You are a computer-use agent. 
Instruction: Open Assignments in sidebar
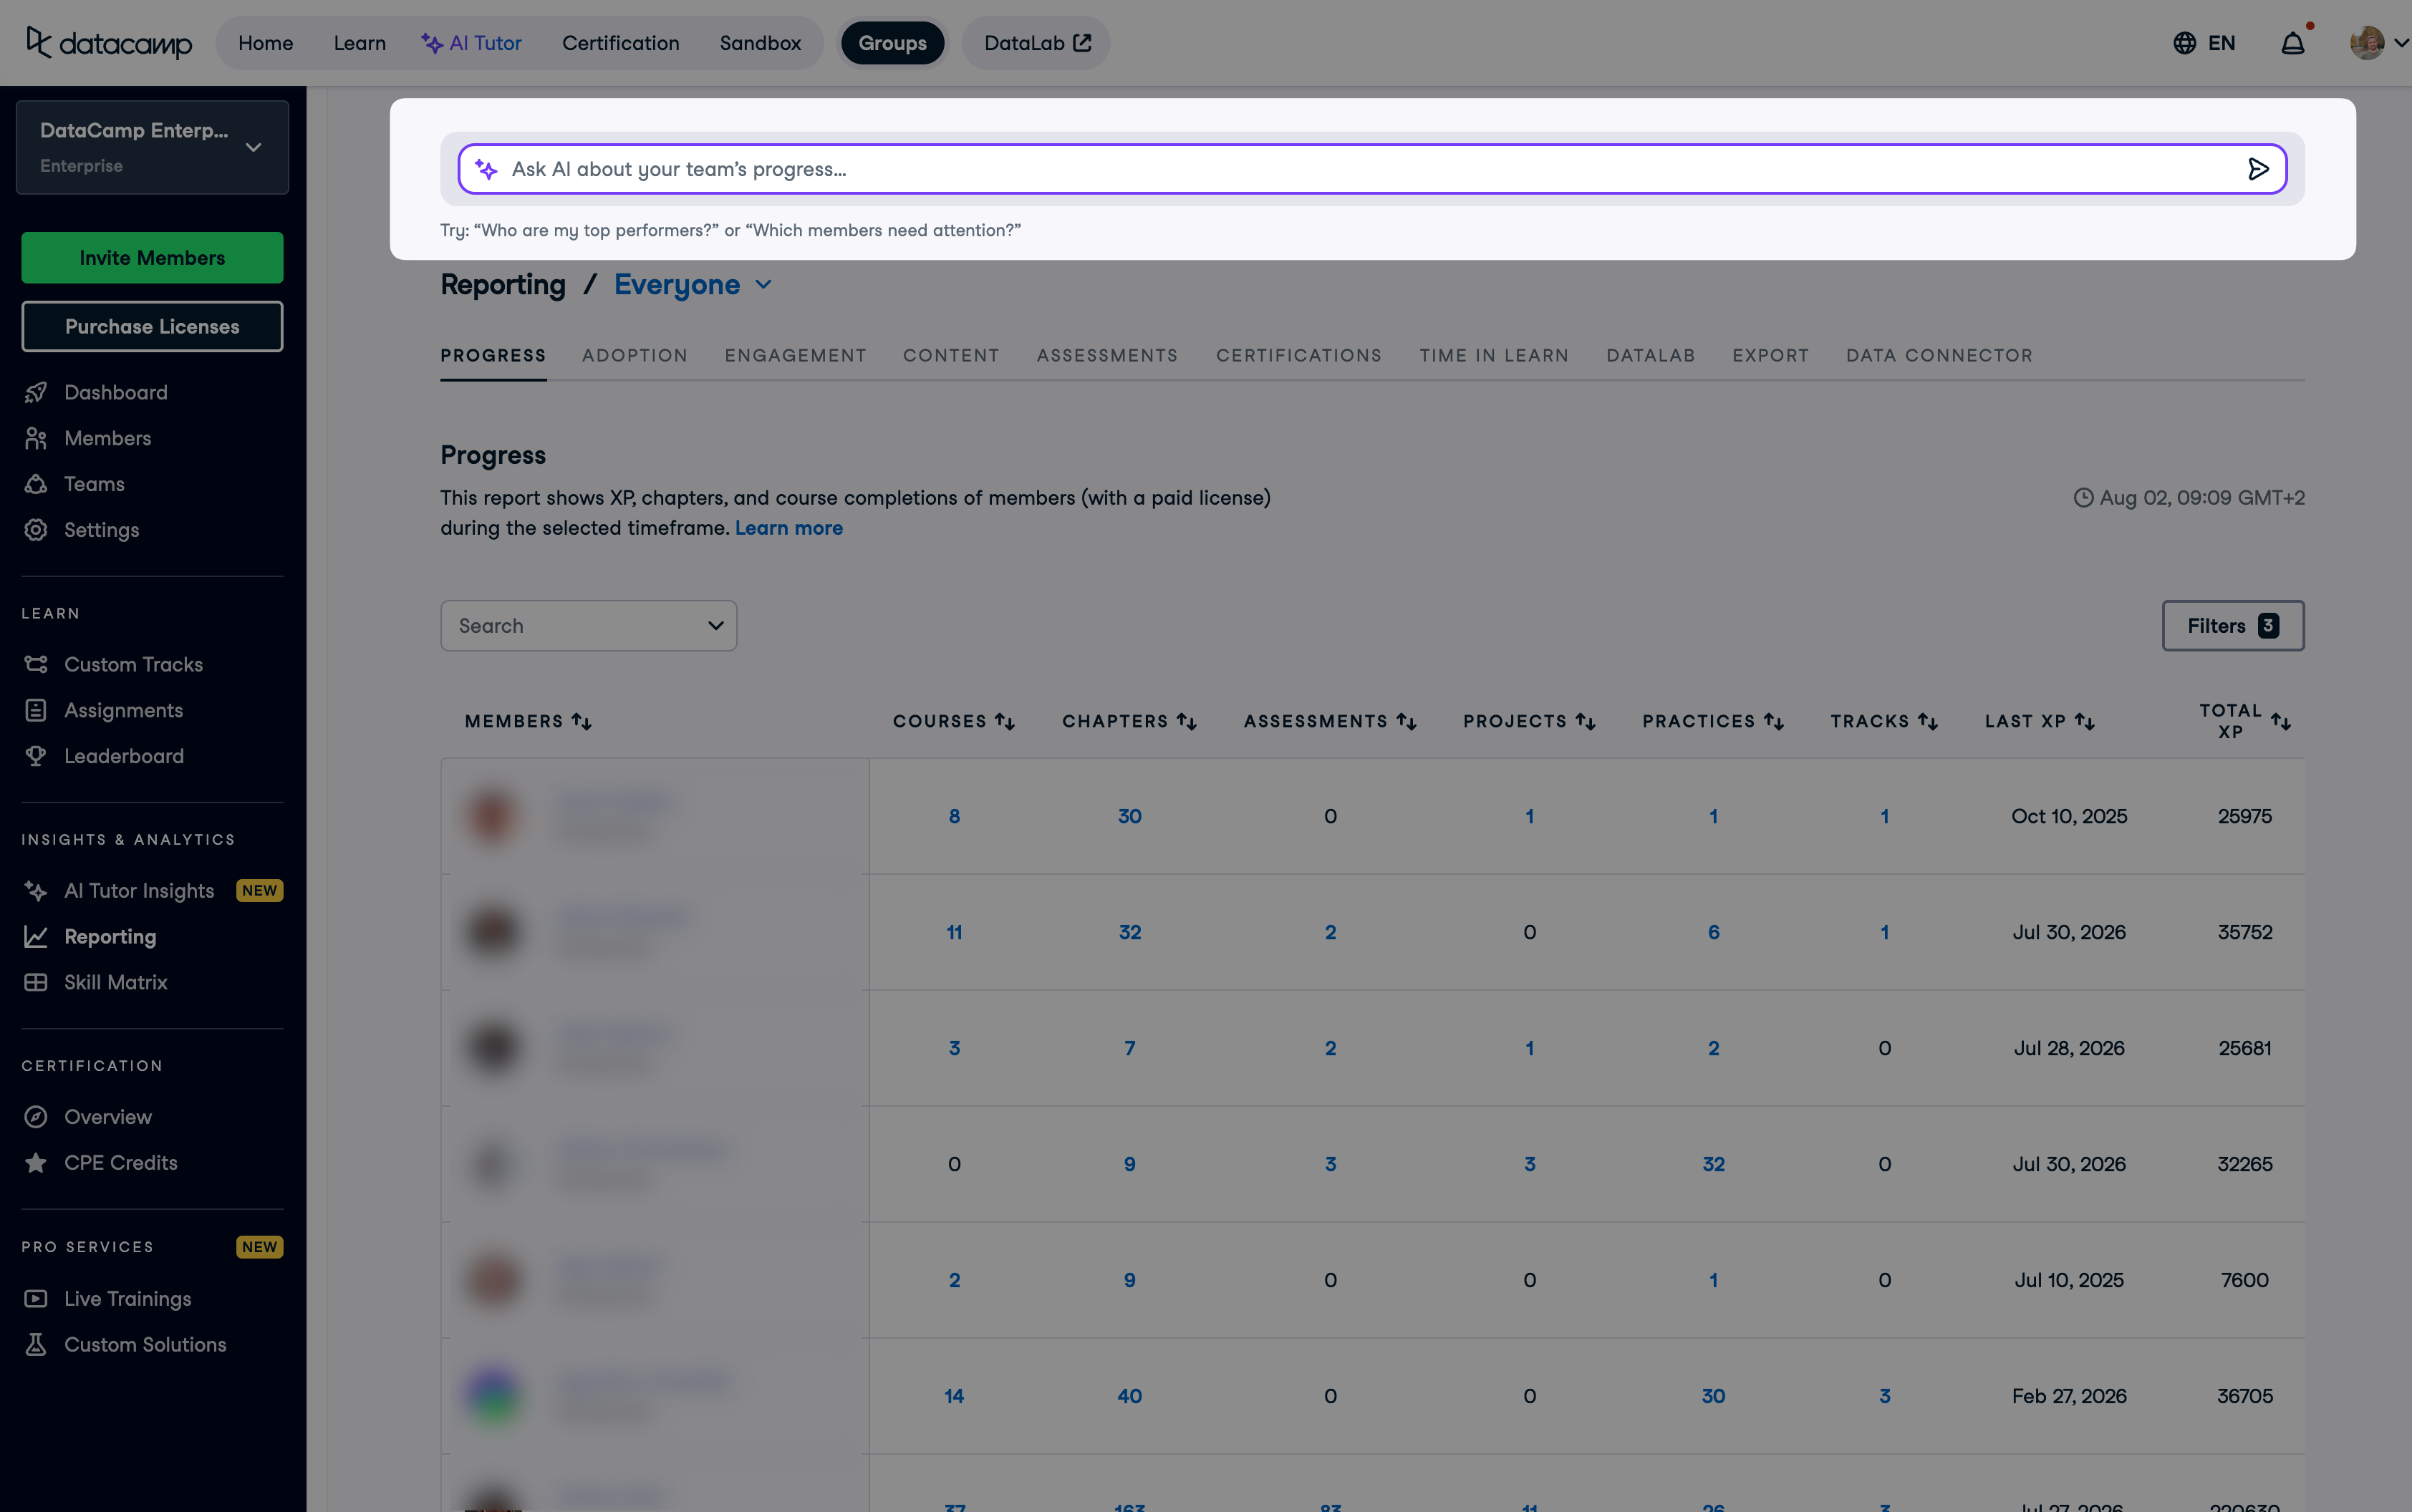[x=124, y=710]
